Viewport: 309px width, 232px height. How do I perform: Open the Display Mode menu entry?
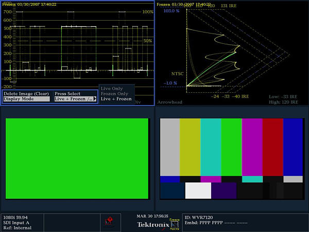click(x=26, y=98)
